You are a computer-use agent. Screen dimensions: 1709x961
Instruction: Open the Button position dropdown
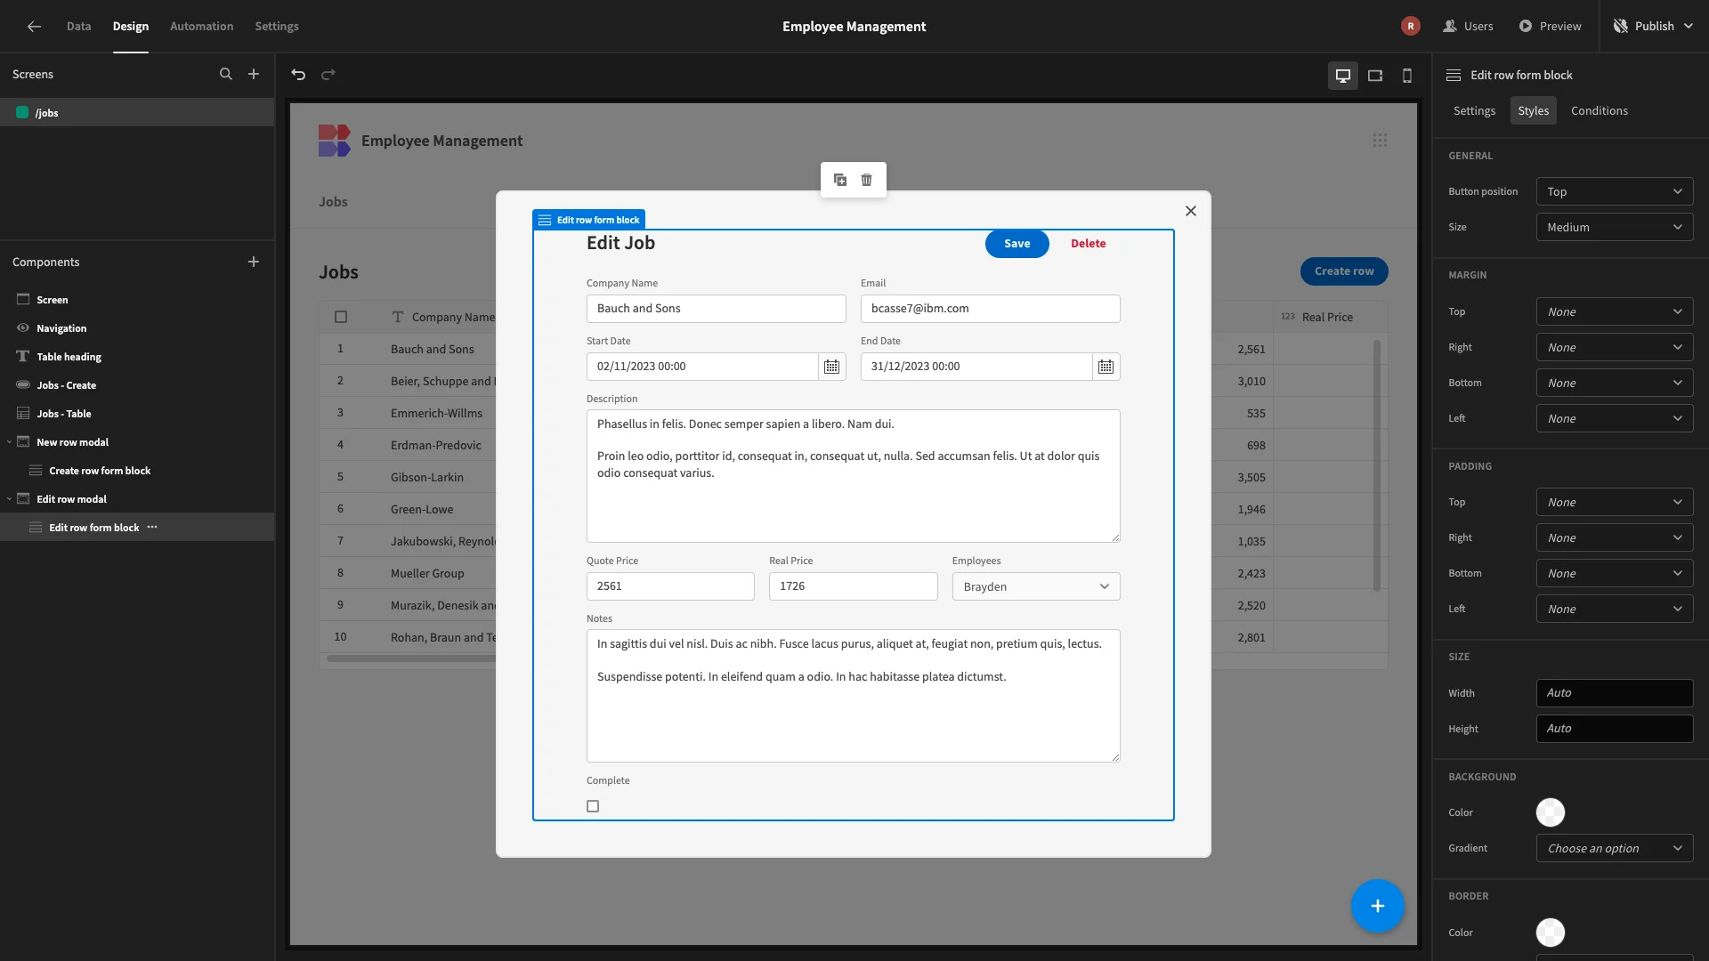pos(1615,192)
